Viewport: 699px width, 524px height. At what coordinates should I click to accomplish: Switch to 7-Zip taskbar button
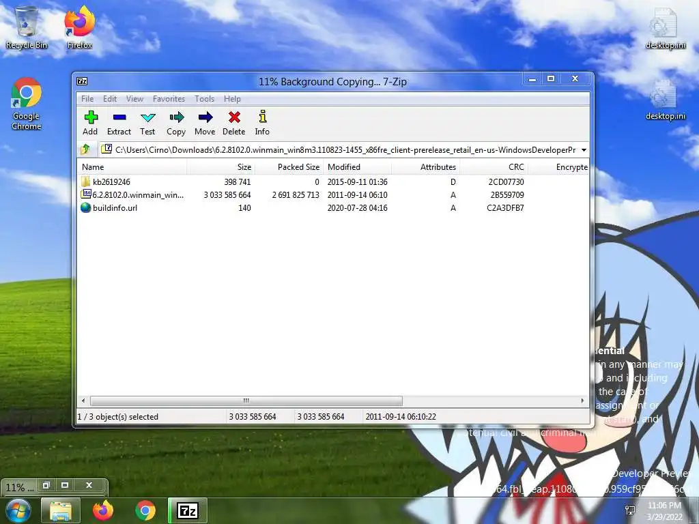pos(187,510)
